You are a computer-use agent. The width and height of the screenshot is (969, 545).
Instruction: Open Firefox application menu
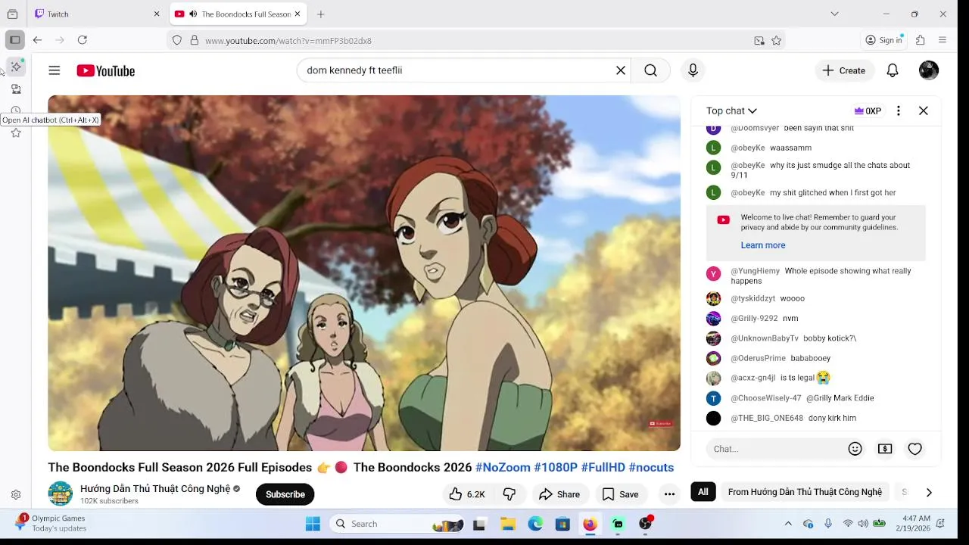[943, 40]
